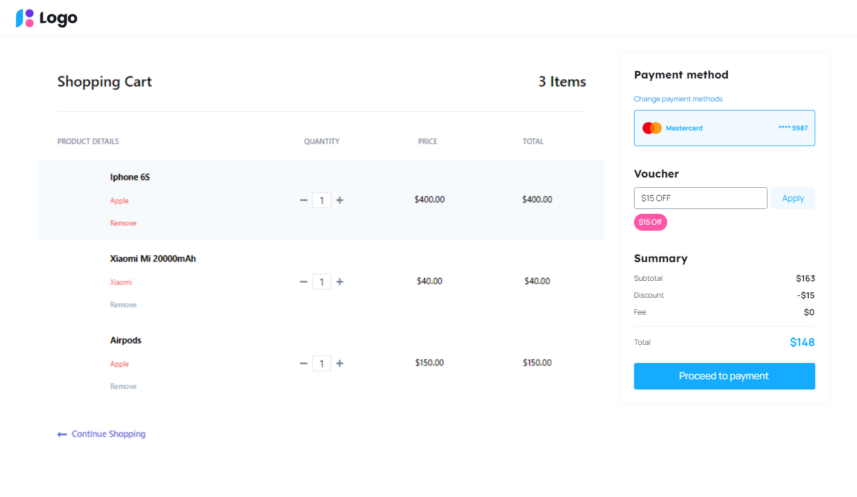This screenshot has width=857, height=497.
Task: Click the Apply voucher button
Action: pos(793,198)
